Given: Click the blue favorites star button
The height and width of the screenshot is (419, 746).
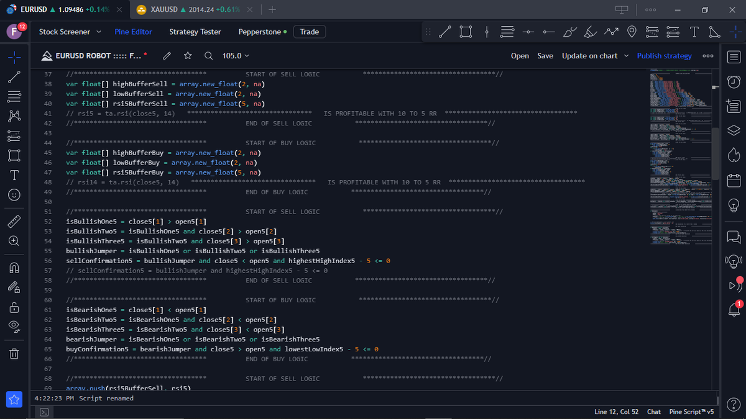Looking at the screenshot, I should [14, 400].
